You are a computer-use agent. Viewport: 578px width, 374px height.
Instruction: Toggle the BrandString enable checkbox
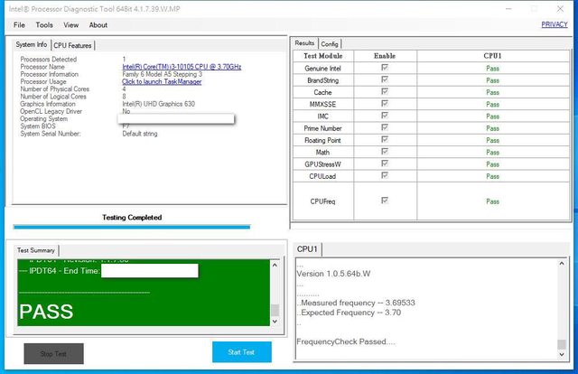386,80
